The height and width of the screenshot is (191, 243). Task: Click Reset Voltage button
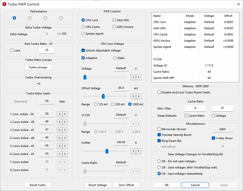(x=98, y=185)
